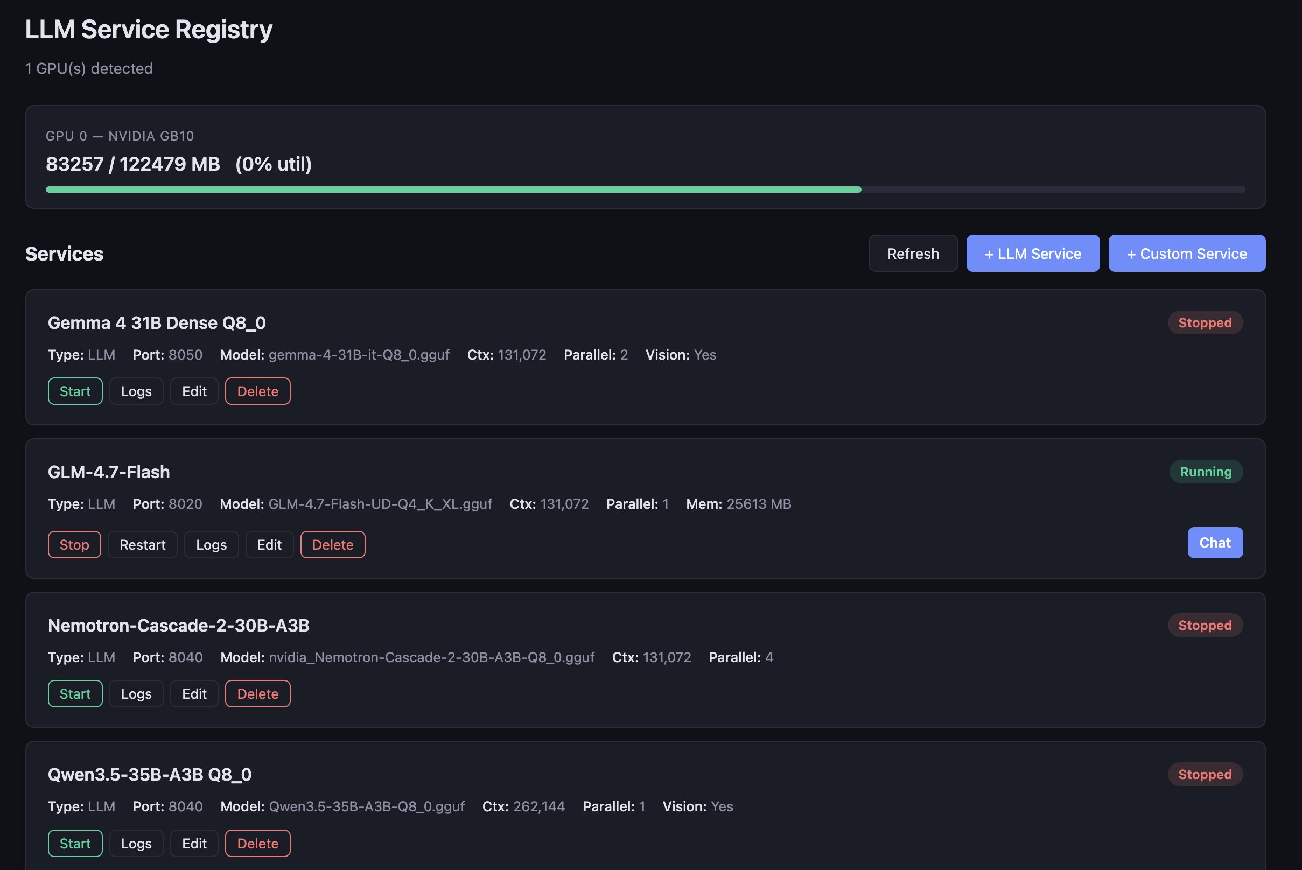Edit the Nemotron-Cascade-2-30B-A3B service
The height and width of the screenshot is (870, 1302).
(194, 693)
